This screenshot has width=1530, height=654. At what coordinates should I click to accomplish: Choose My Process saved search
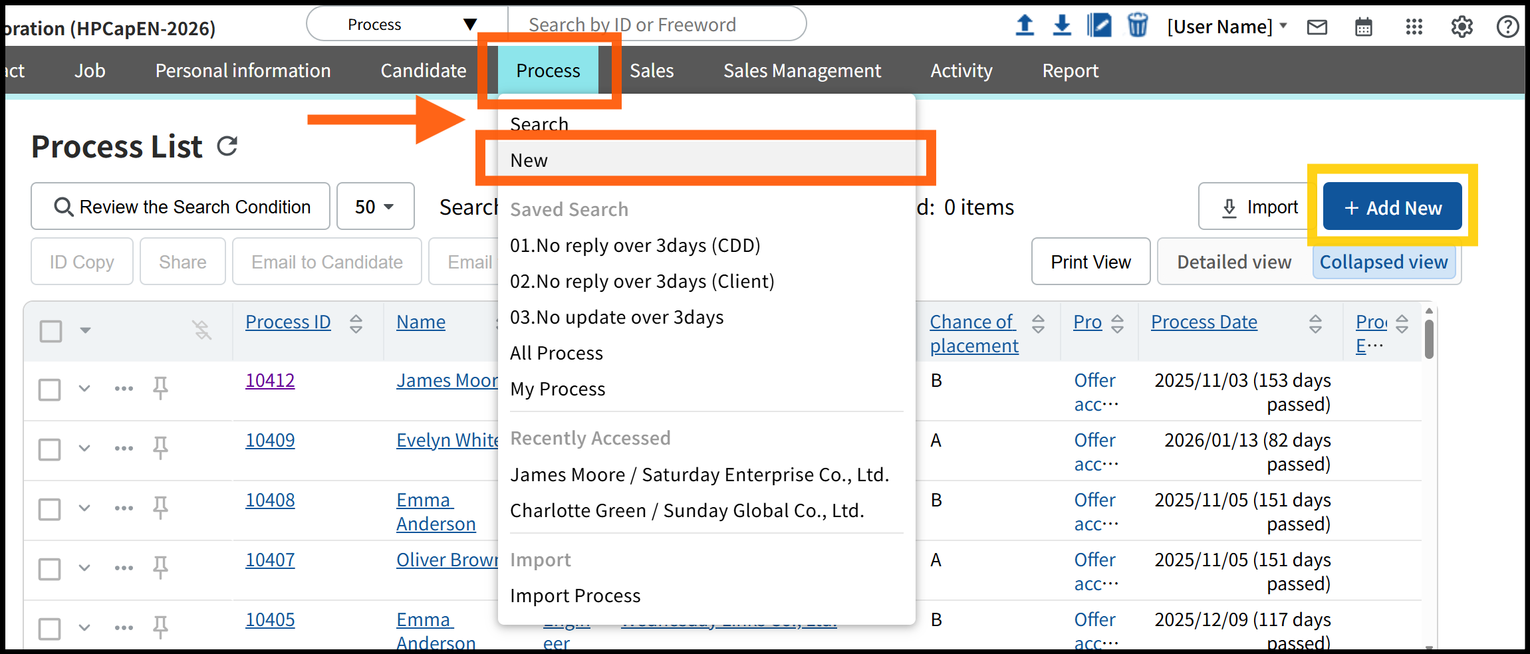[557, 389]
